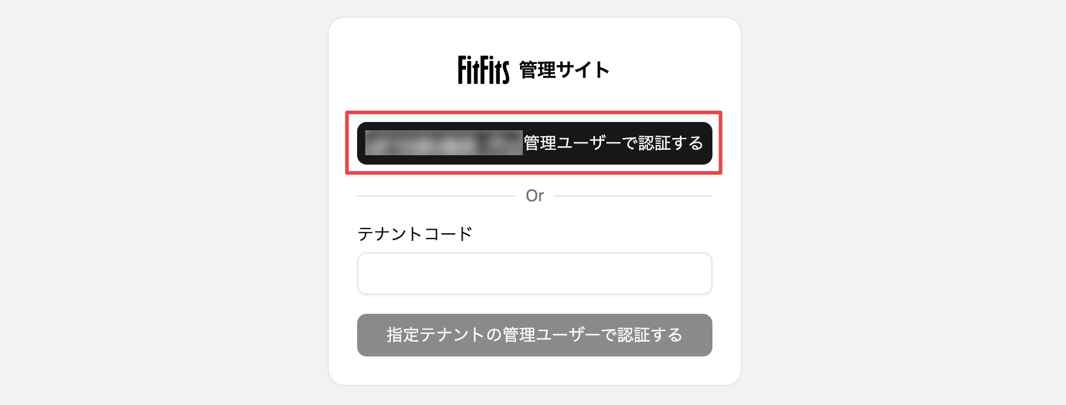Click the top edge of the login card
Image resolution: width=1066 pixels, height=405 pixels.
click(x=534, y=18)
